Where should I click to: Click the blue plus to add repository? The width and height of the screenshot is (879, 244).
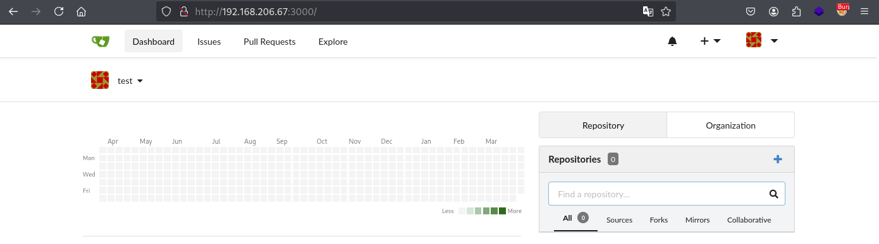click(778, 160)
